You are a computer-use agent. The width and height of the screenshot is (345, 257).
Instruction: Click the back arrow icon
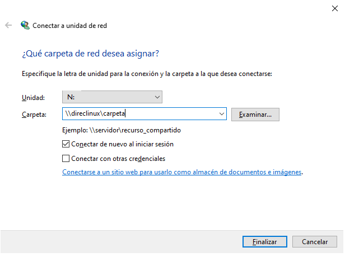(x=8, y=25)
